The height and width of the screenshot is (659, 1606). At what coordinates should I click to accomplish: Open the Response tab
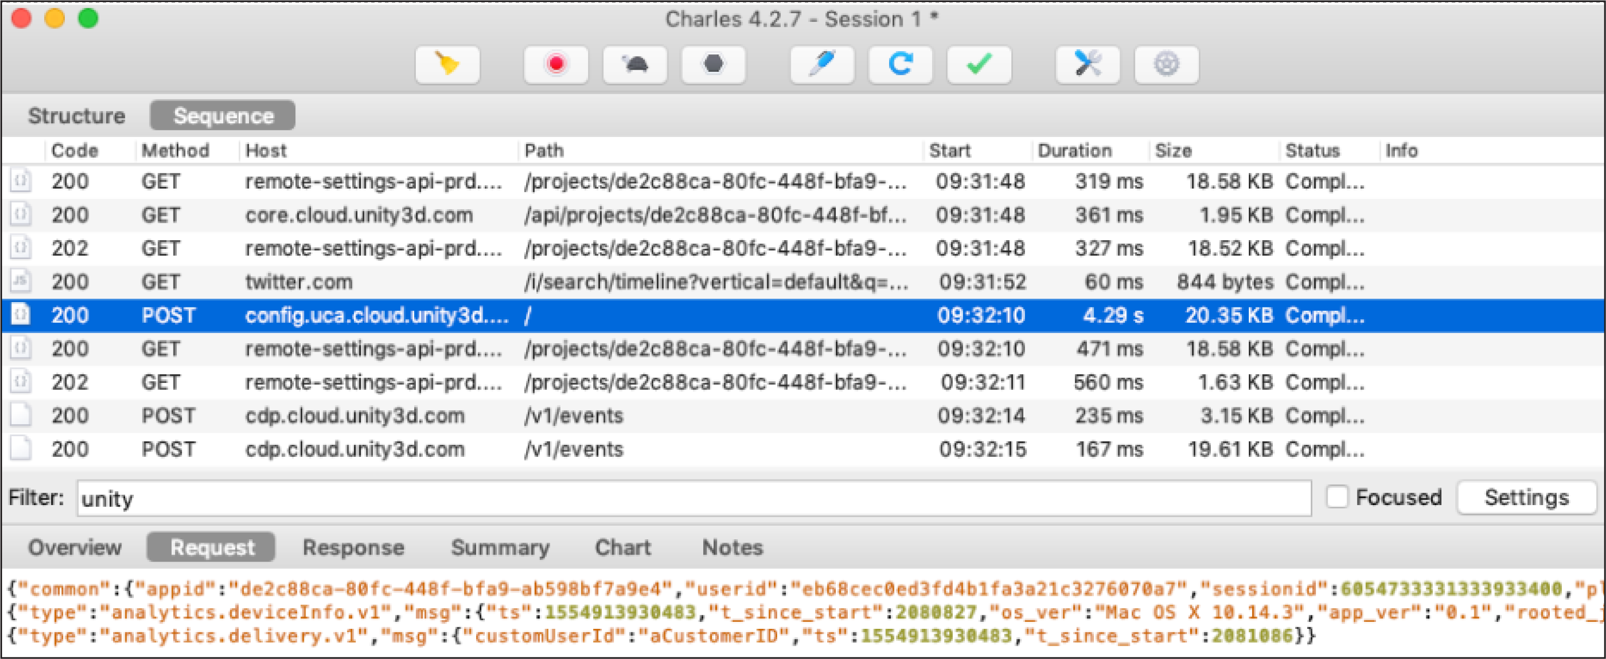[x=353, y=548]
